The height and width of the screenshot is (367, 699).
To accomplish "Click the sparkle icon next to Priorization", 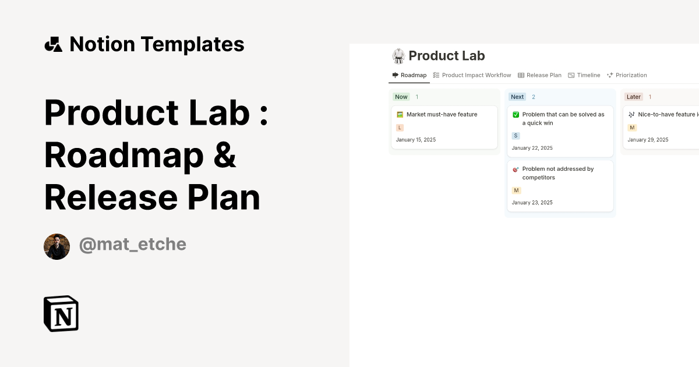I will coord(609,75).
